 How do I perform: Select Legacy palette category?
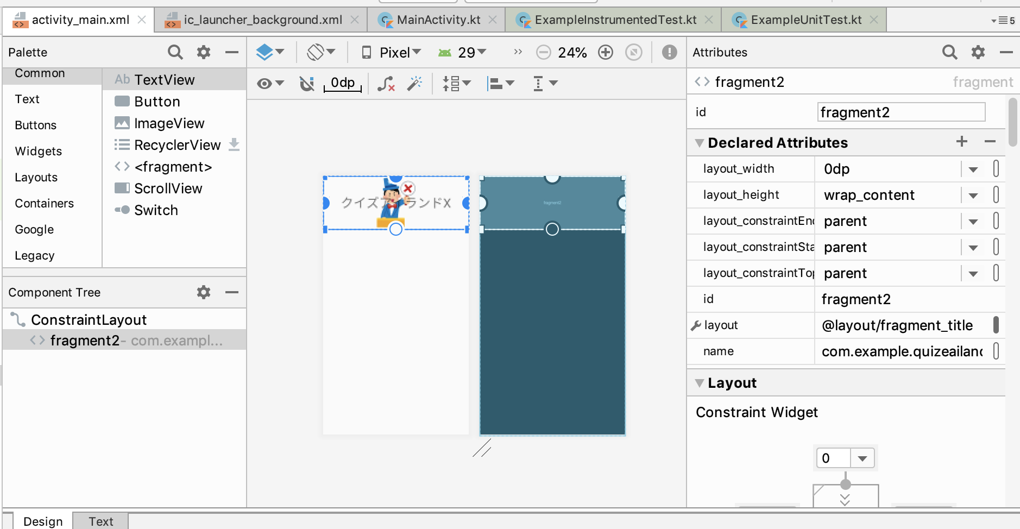tap(52, 255)
